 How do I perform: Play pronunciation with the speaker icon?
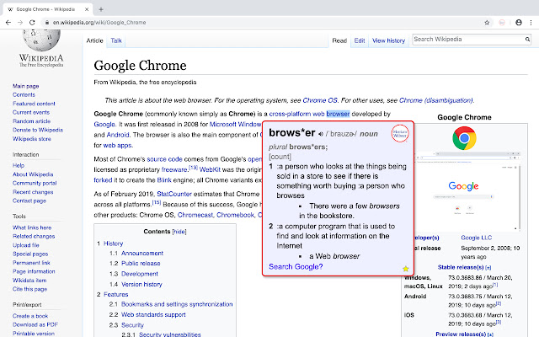tap(320, 134)
